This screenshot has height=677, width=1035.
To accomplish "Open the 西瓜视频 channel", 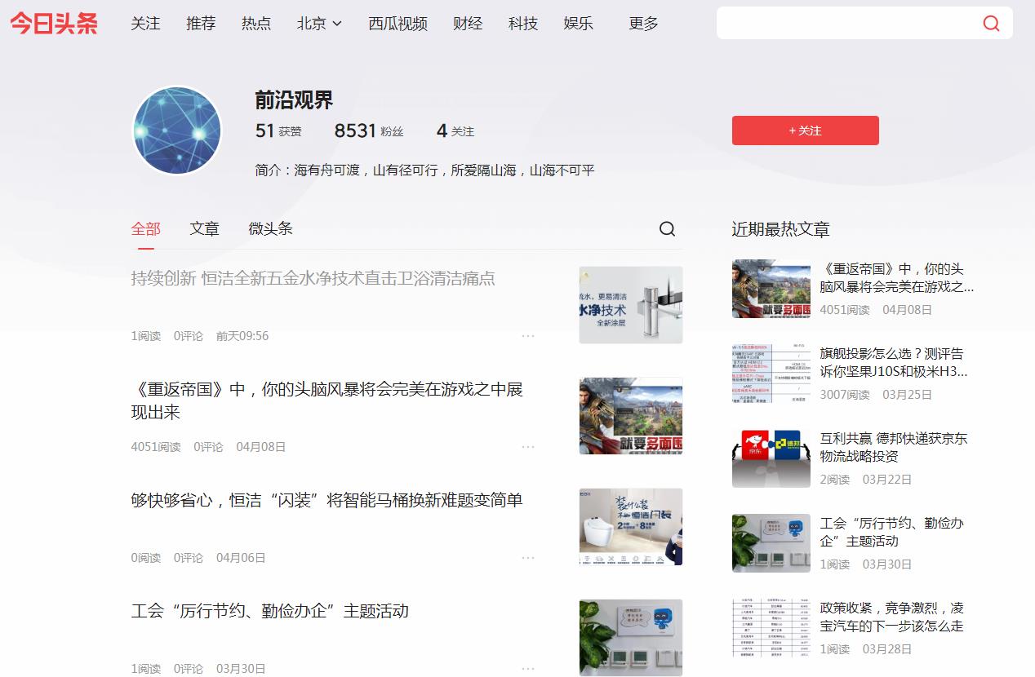I will point(398,24).
